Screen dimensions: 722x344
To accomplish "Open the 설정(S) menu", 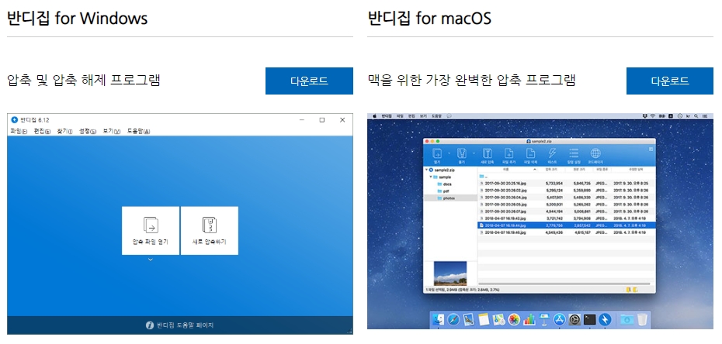I will click(88, 132).
